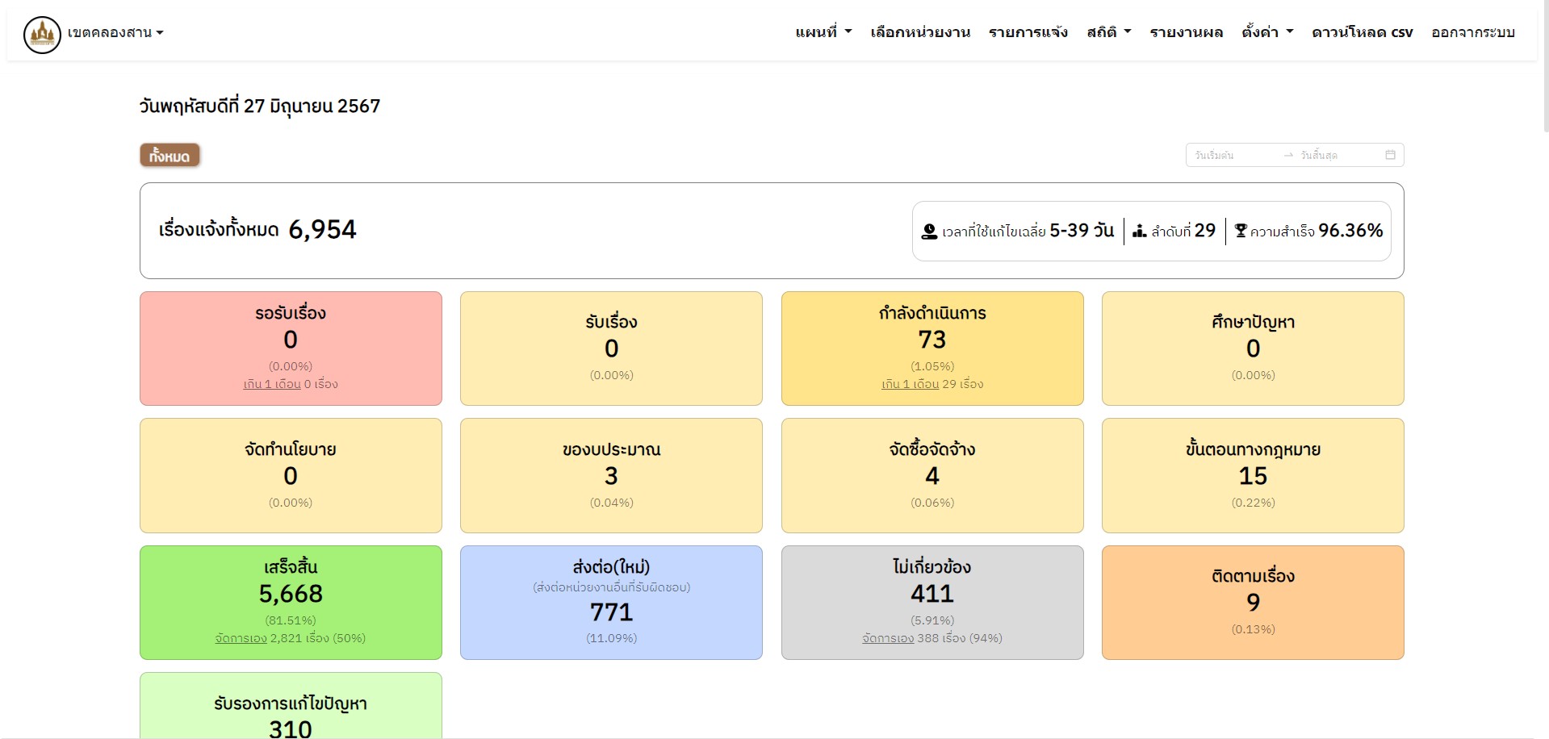Log out using ออกจากระบบ
This screenshot has height=739, width=1549.
(1472, 32)
